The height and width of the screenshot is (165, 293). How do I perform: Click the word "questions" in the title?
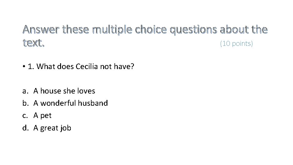[x=193, y=30]
